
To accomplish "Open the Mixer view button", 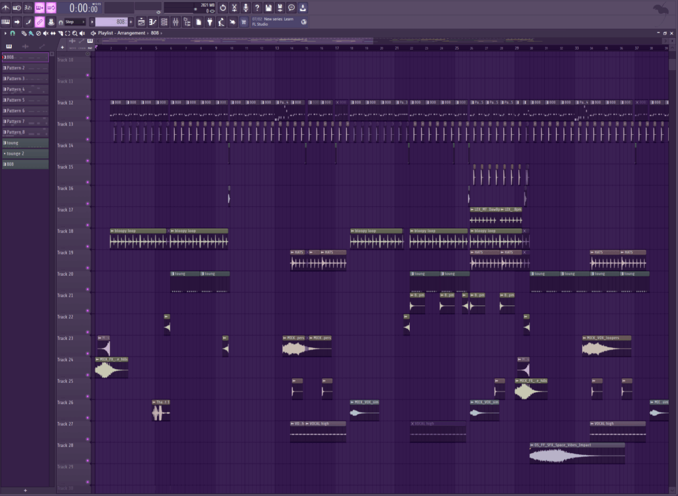I will point(175,22).
